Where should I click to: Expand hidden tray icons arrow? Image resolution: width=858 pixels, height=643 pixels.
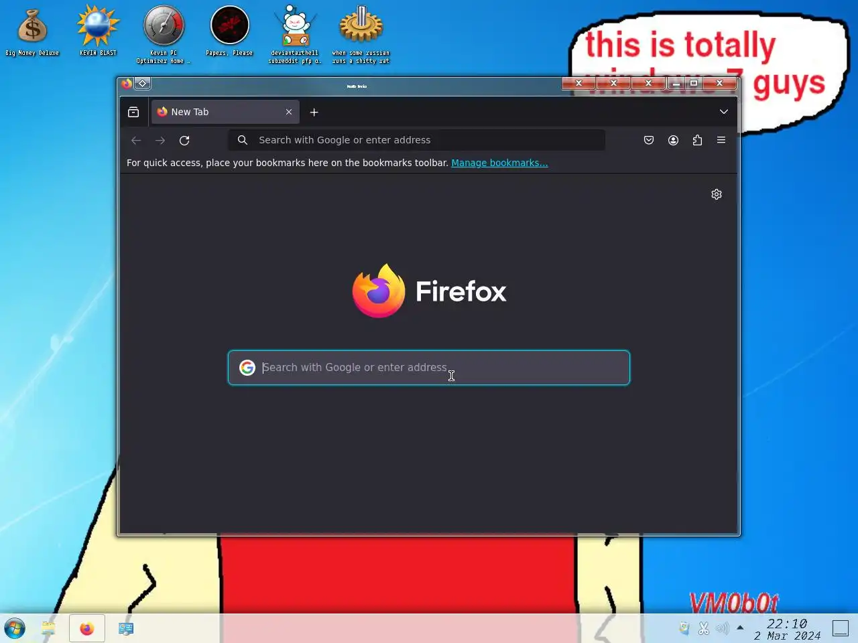740,628
